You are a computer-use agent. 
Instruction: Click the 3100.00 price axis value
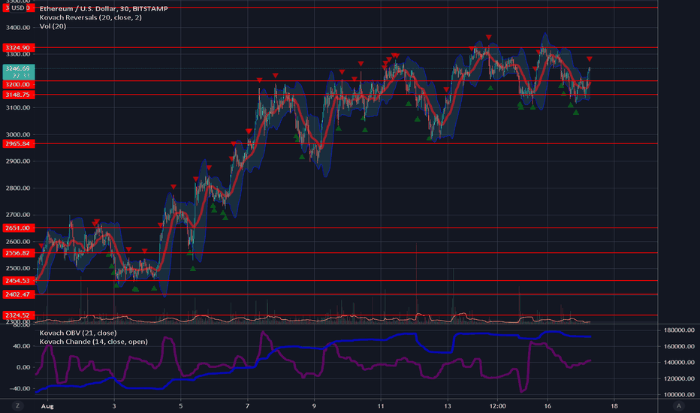(x=18, y=107)
